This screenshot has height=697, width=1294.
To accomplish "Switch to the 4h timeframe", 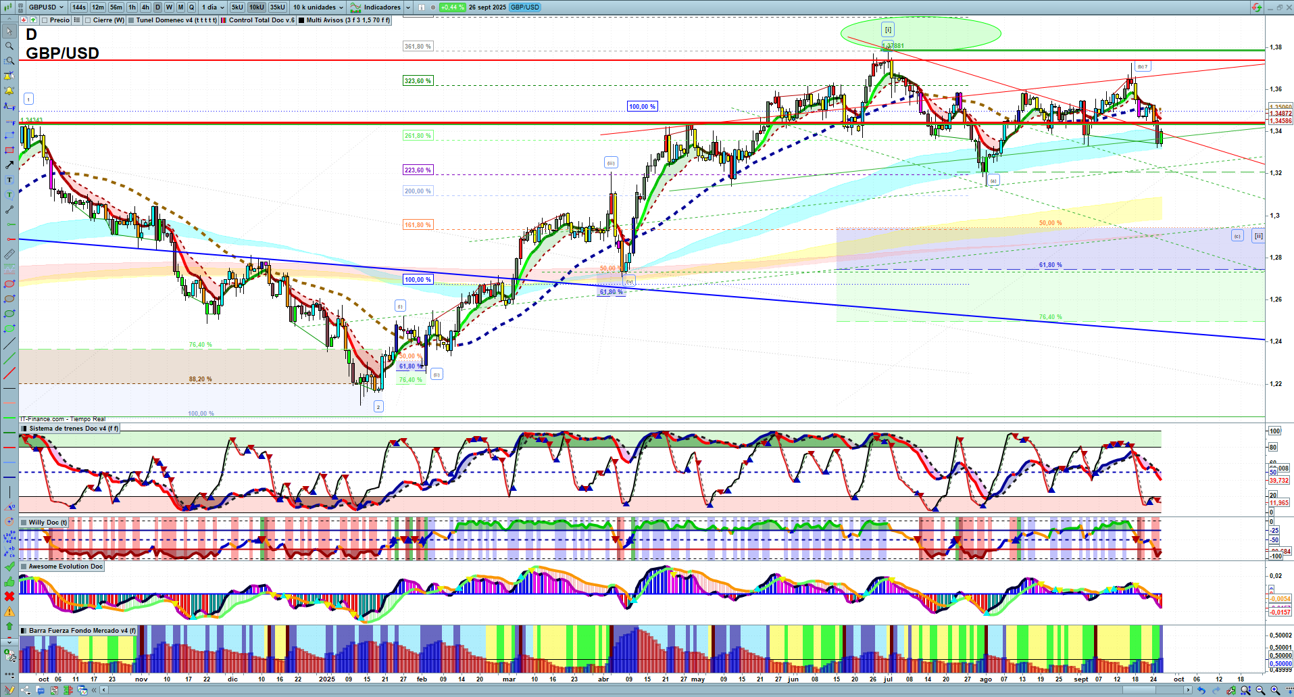I will click(x=145, y=7).
